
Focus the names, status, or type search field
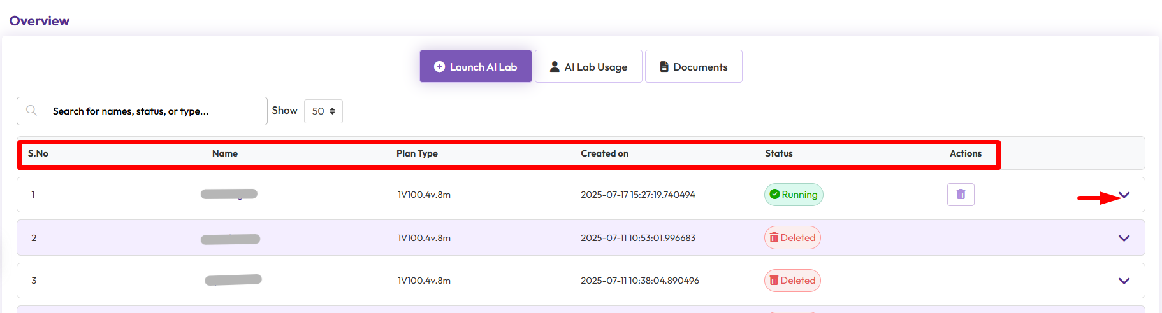tap(153, 111)
